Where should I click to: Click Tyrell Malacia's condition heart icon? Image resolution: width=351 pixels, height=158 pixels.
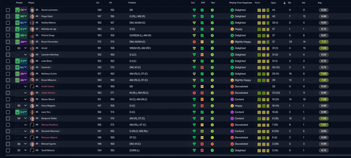[x=194, y=150]
